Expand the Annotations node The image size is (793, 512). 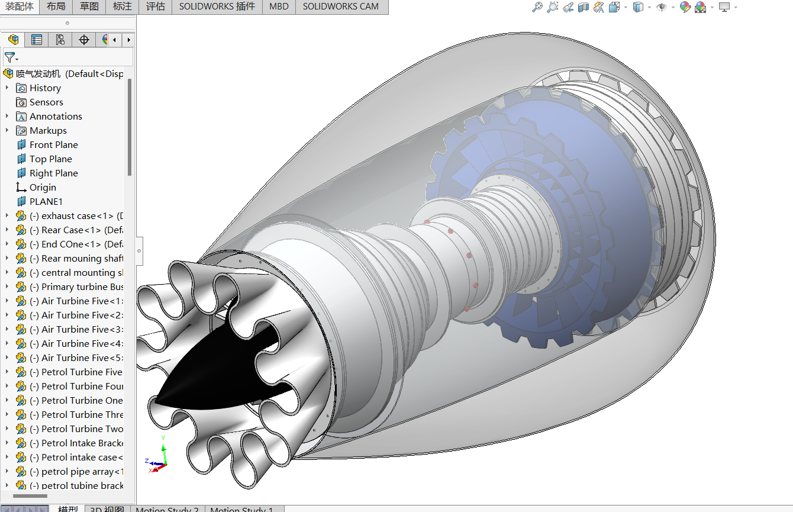click(x=7, y=117)
